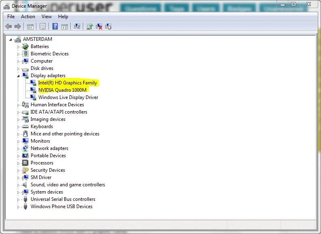This screenshot has height=234, width=321.
Task: Click the Processors chip icon
Action: pyautogui.click(x=25, y=163)
